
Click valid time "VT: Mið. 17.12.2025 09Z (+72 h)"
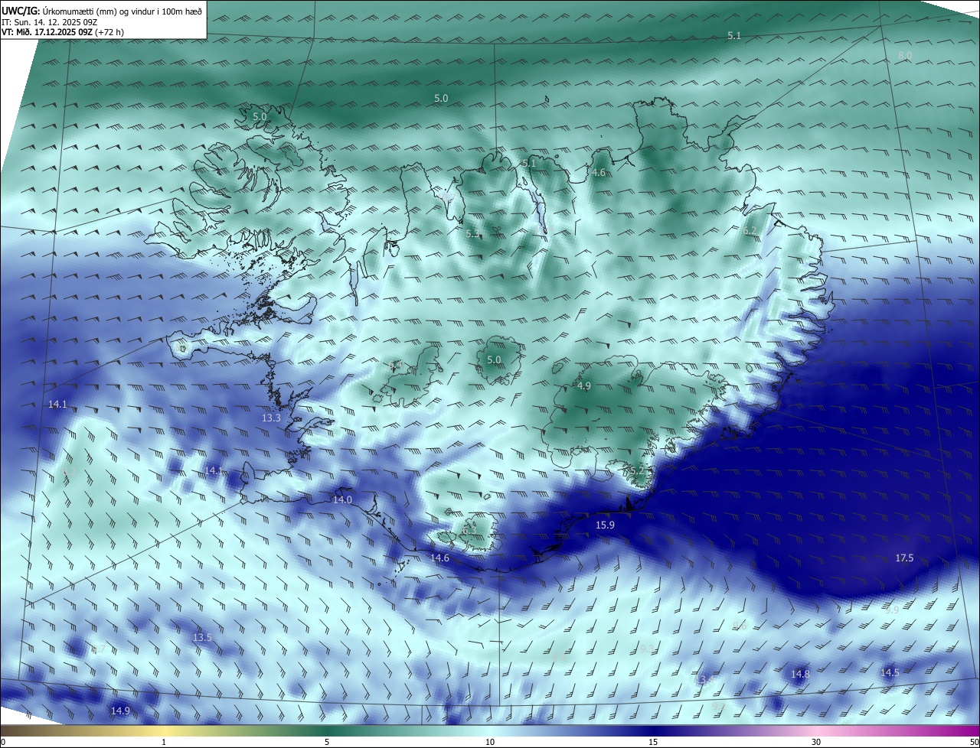pyautogui.click(x=63, y=32)
